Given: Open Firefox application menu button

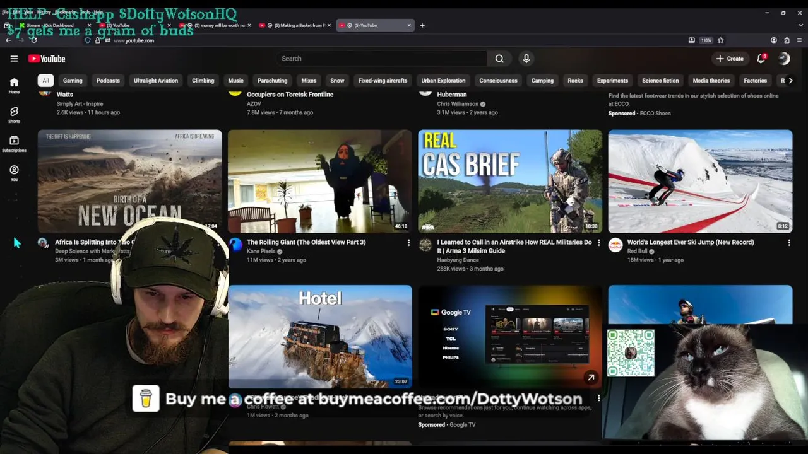Looking at the screenshot, I should pos(799,40).
